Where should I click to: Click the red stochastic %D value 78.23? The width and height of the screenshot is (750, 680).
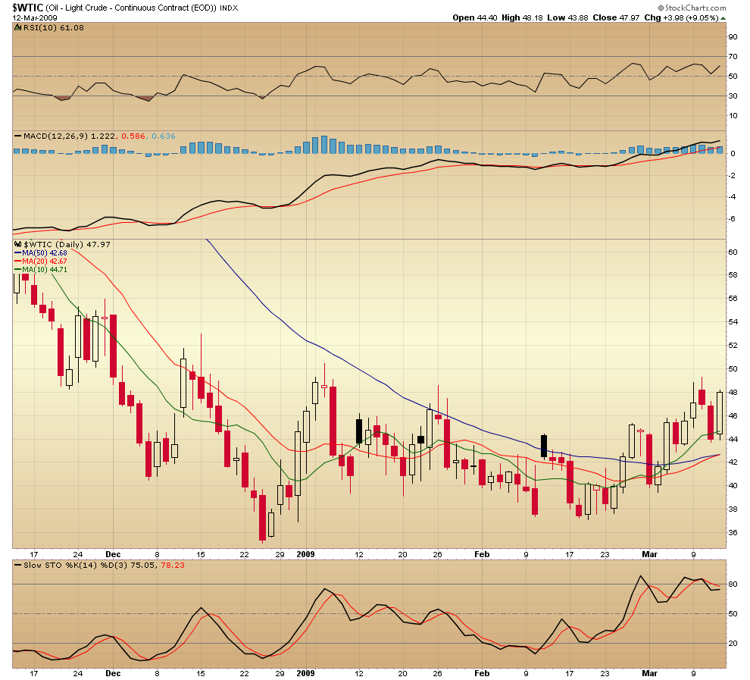click(x=173, y=566)
